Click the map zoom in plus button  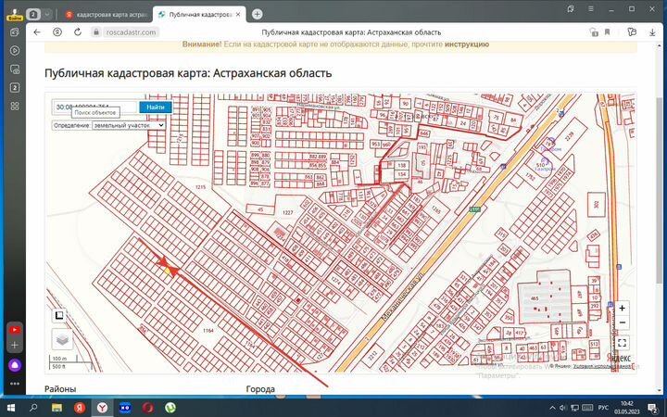pyautogui.click(x=622, y=308)
